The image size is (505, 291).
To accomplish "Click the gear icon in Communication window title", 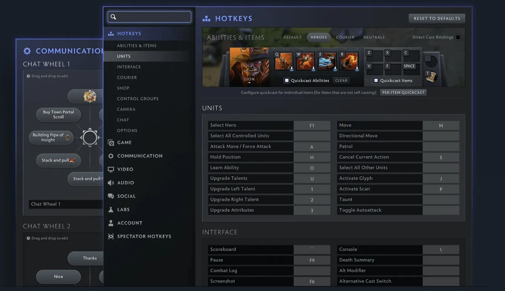I will 27,51.
